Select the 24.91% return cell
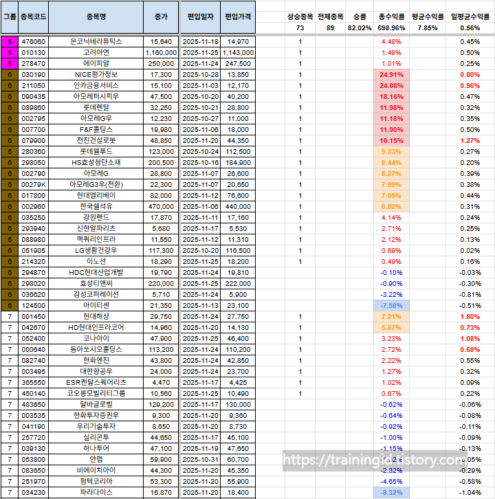 tap(391, 75)
